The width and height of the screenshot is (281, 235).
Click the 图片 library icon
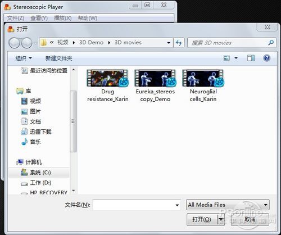pyautogui.click(x=24, y=112)
